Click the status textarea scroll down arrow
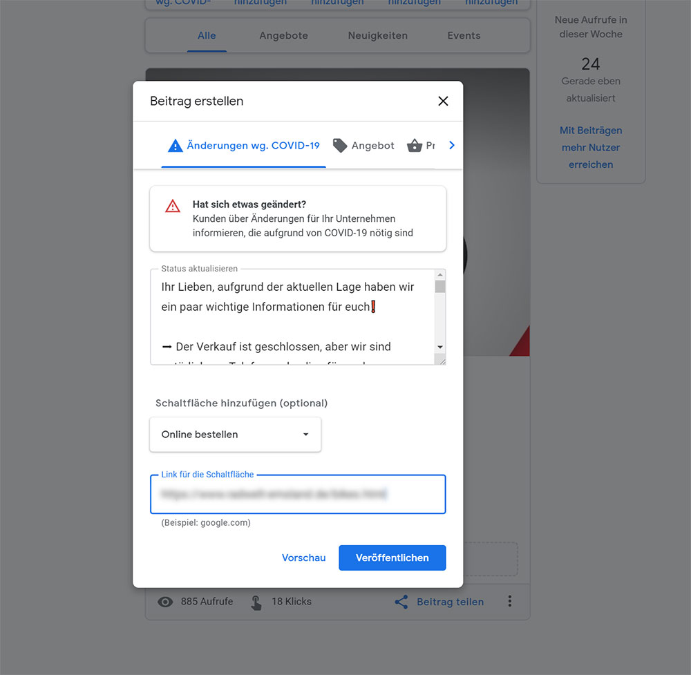The image size is (691, 675). click(439, 348)
